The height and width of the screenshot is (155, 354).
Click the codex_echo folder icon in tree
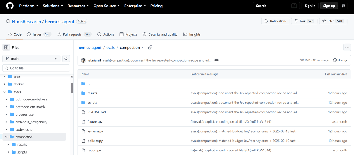tap(12, 129)
